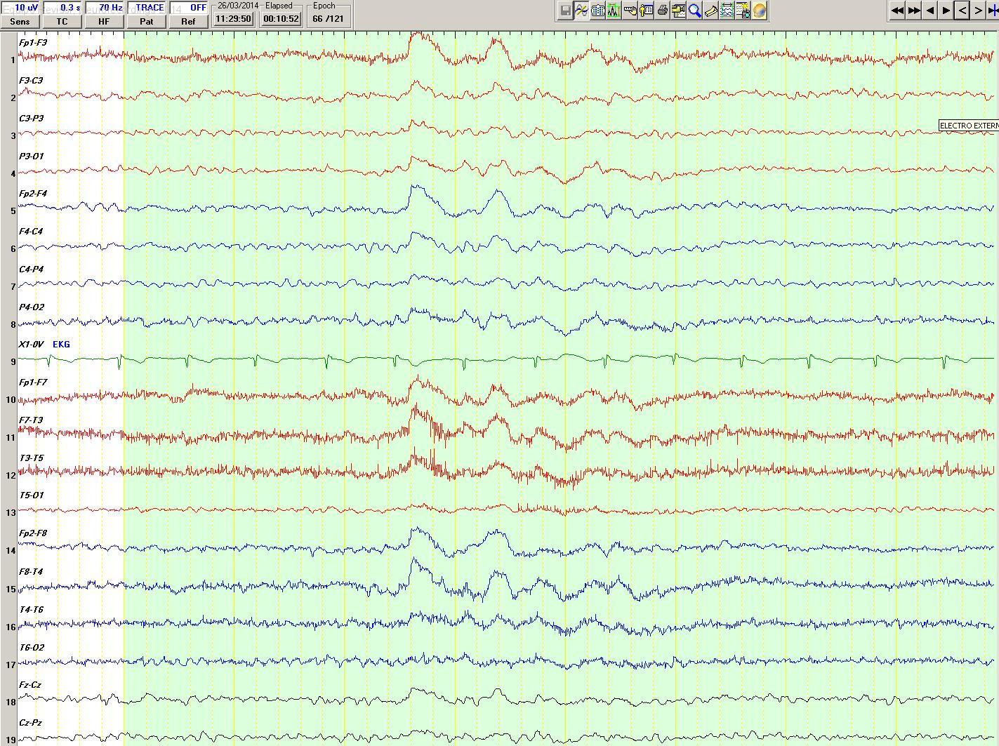Select the magnifying glass zoom tool

[x=694, y=11]
